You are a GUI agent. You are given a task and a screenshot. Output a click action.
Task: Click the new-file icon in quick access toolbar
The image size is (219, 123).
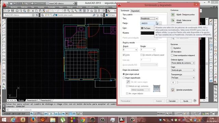(x=11, y=3)
